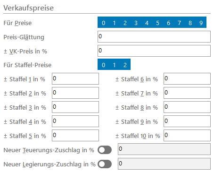Select Staffel-Preise option 1
This screenshot has height=173, width=214.
point(114,64)
